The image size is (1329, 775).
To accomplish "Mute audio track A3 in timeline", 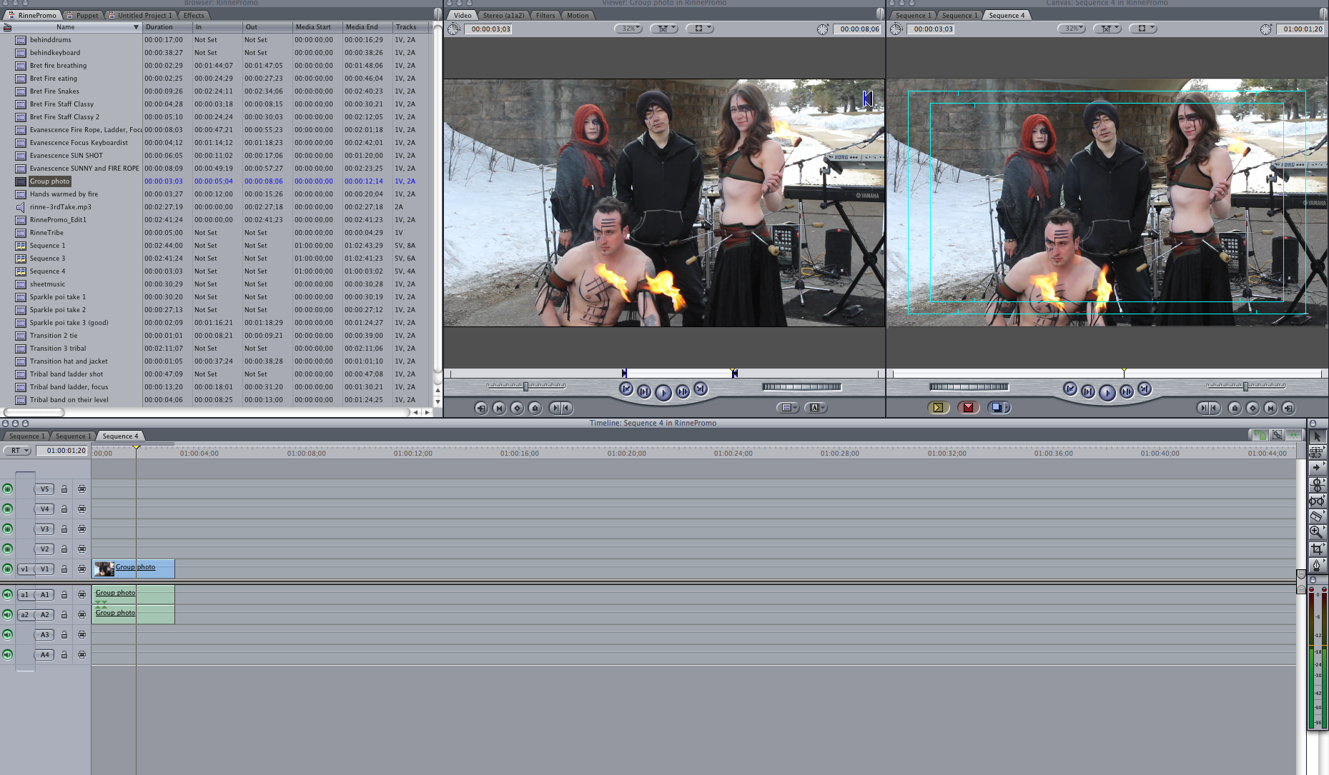I will coord(7,635).
